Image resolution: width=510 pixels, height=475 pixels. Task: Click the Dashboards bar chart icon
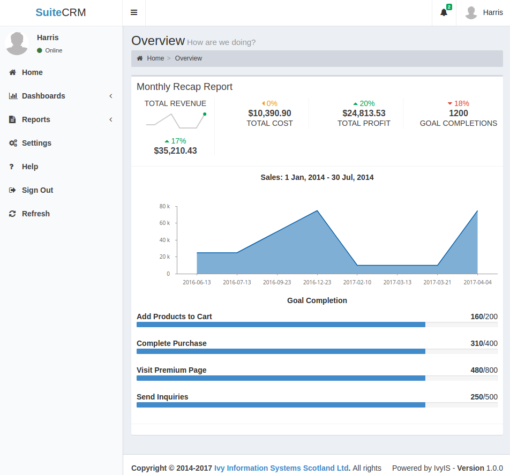[13, 96]
